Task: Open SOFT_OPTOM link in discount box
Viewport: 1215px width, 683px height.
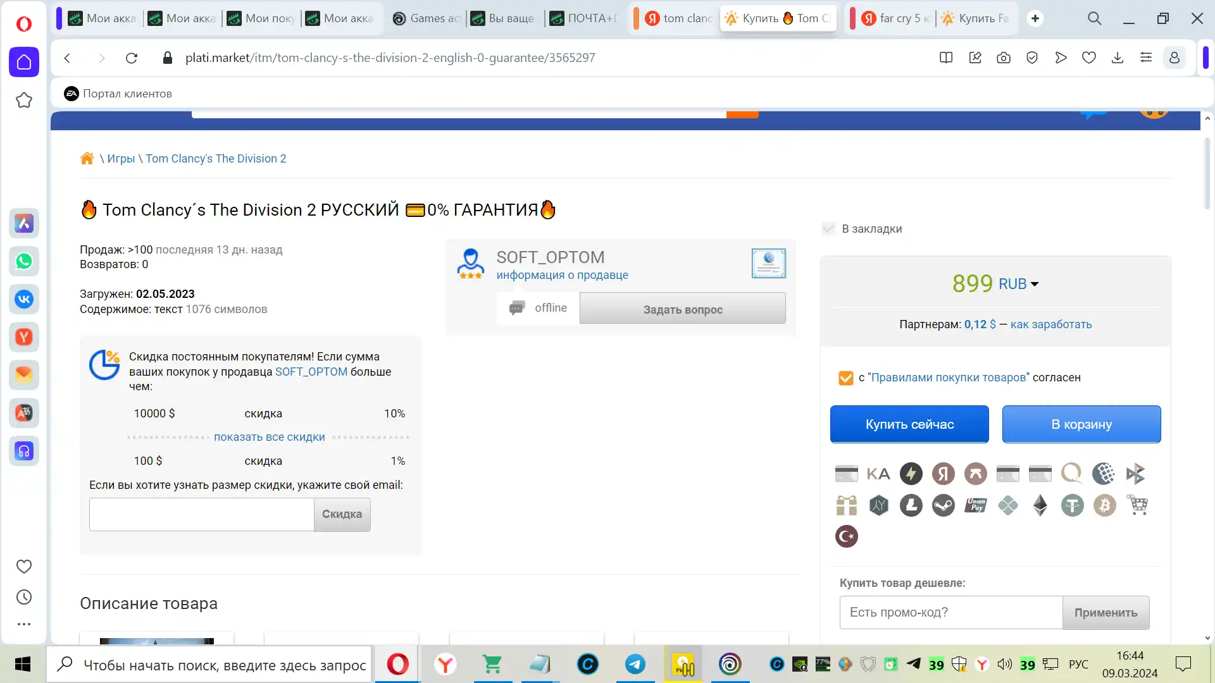Action: tap(311, 372)
